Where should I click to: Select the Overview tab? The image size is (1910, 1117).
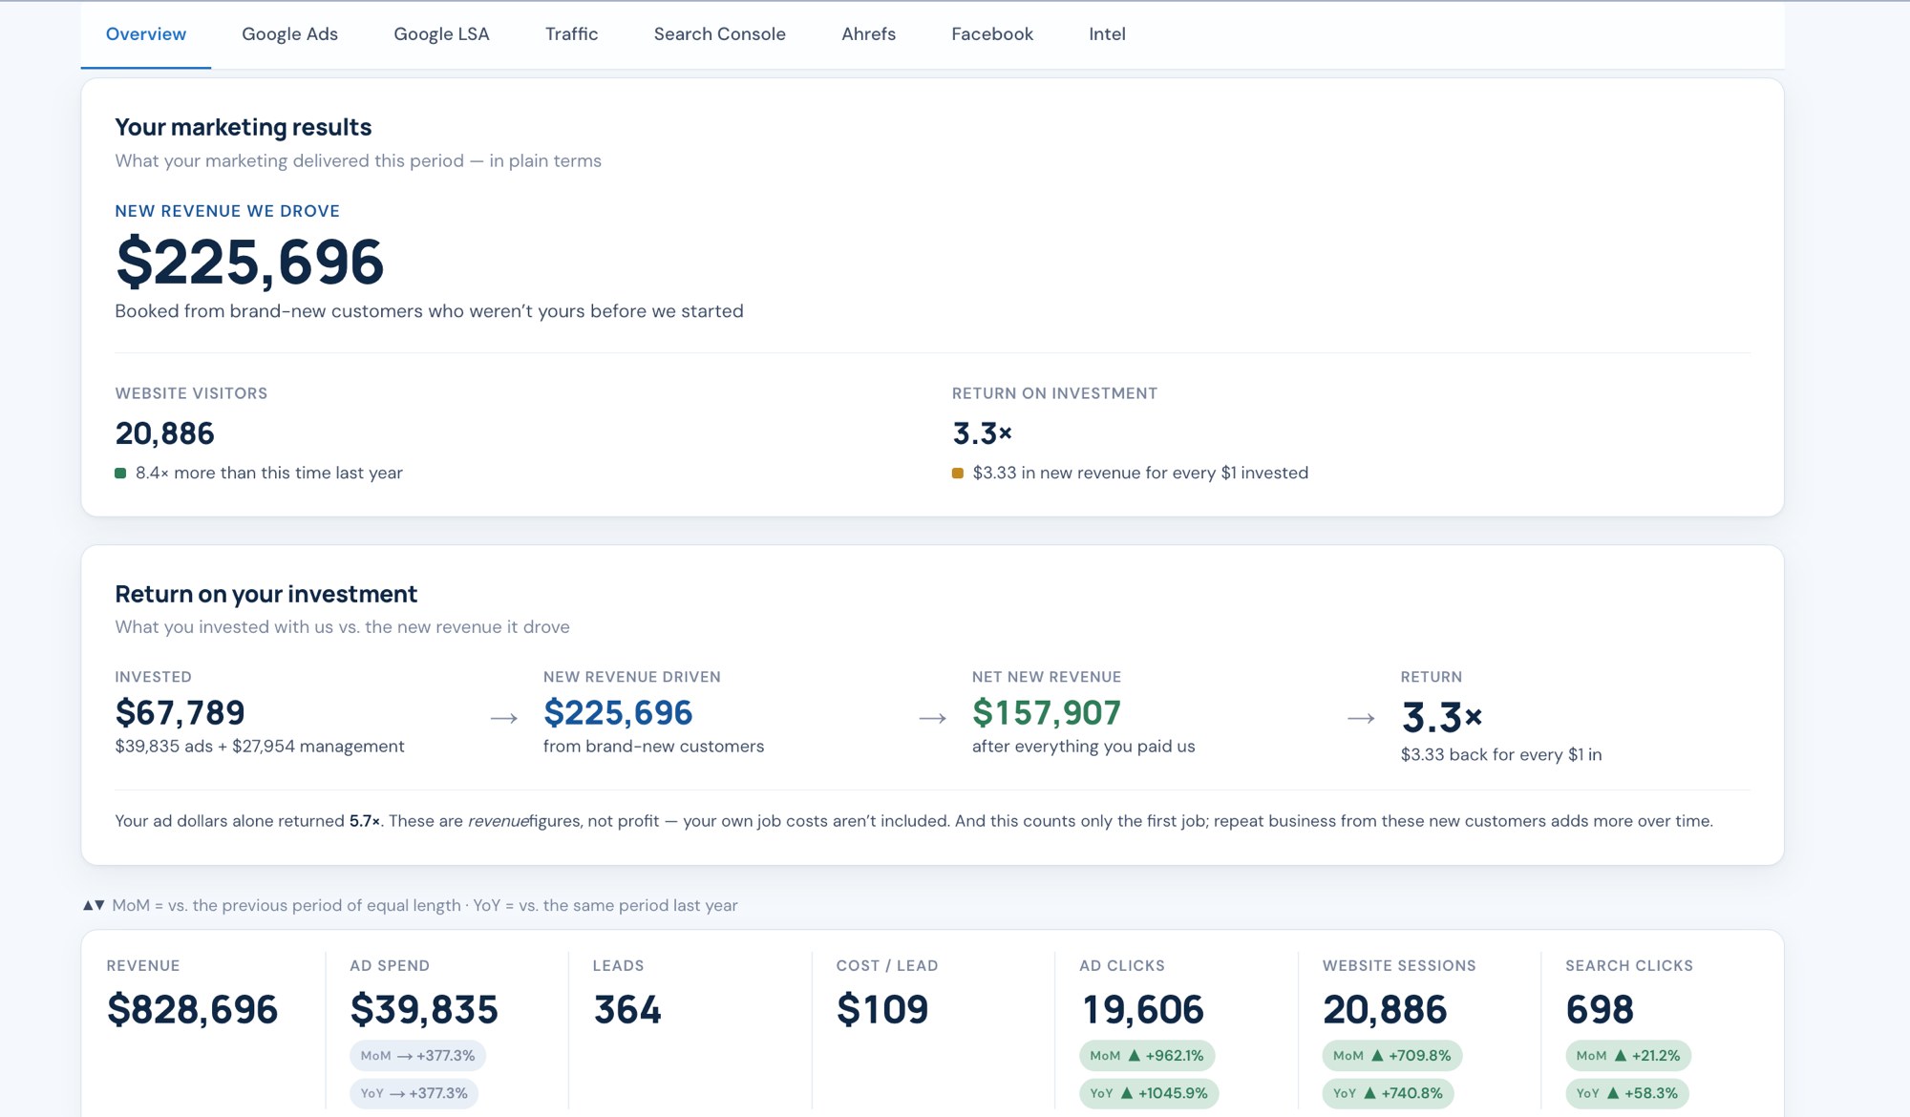pyautogui.click(x=146, y=34)
